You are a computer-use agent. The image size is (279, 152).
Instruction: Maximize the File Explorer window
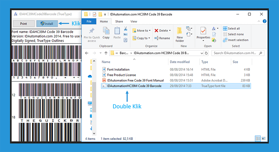tap(249, 14)
